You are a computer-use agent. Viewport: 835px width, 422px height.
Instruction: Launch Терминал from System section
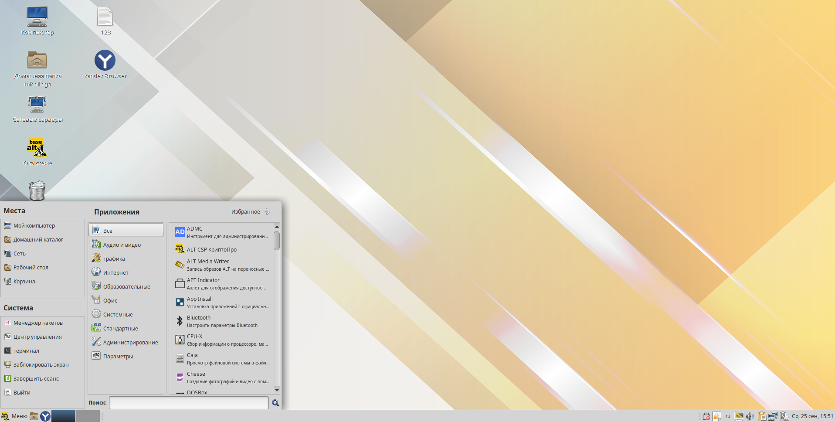click(x=43, y=351)
